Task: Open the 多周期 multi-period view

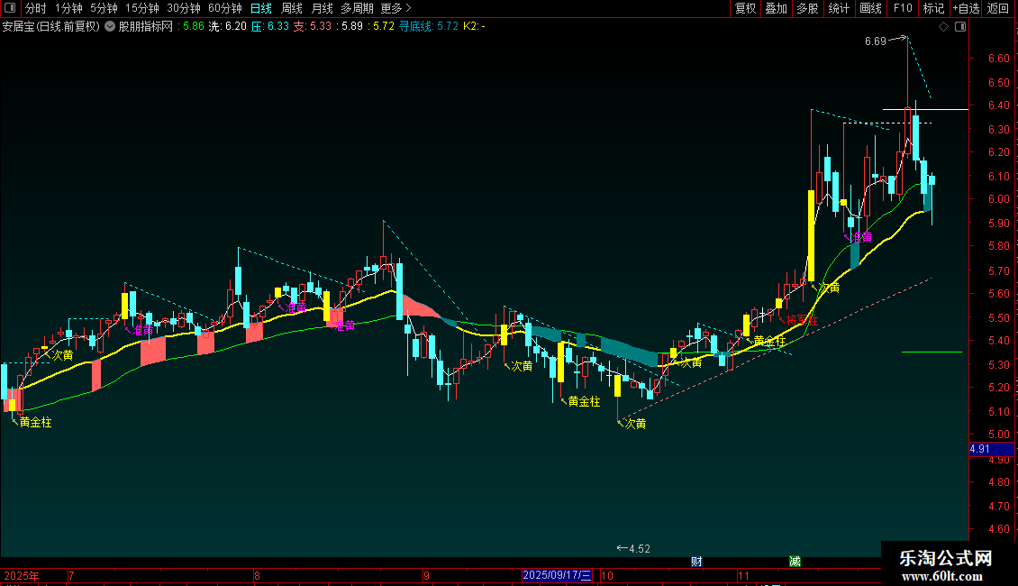Action: click(357, 8)
